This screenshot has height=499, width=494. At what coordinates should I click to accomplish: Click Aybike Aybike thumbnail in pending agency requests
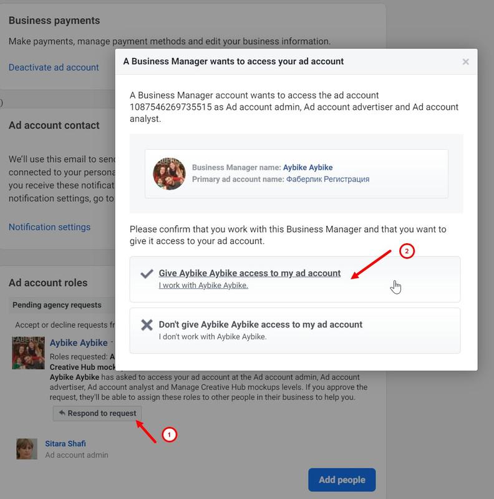pos(28,353)
